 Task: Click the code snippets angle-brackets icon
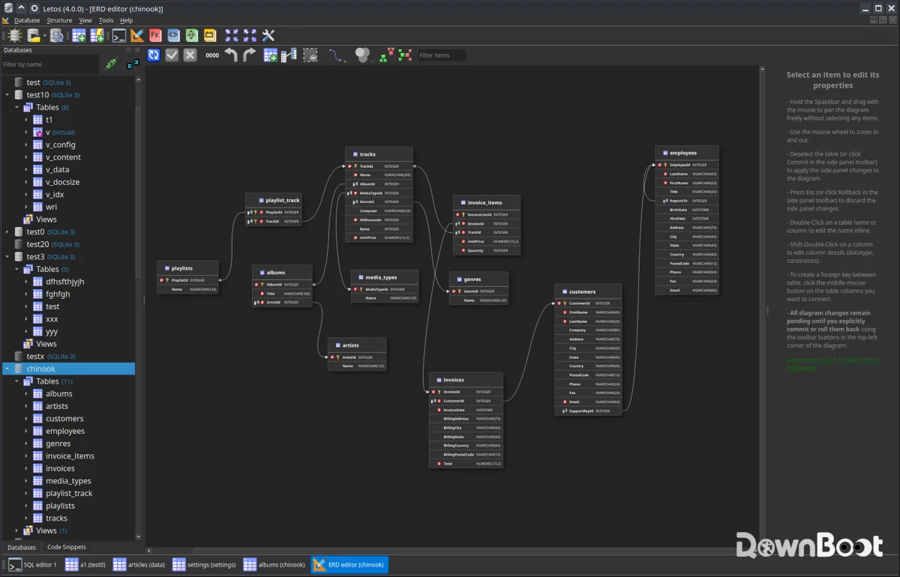click(173, 35)
